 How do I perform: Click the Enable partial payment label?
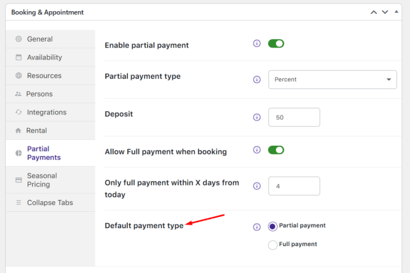coord(147,45)
